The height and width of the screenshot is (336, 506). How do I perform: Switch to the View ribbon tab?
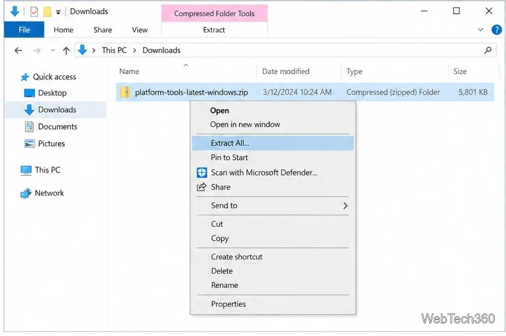pyautogui.click(x=140, y=30)
